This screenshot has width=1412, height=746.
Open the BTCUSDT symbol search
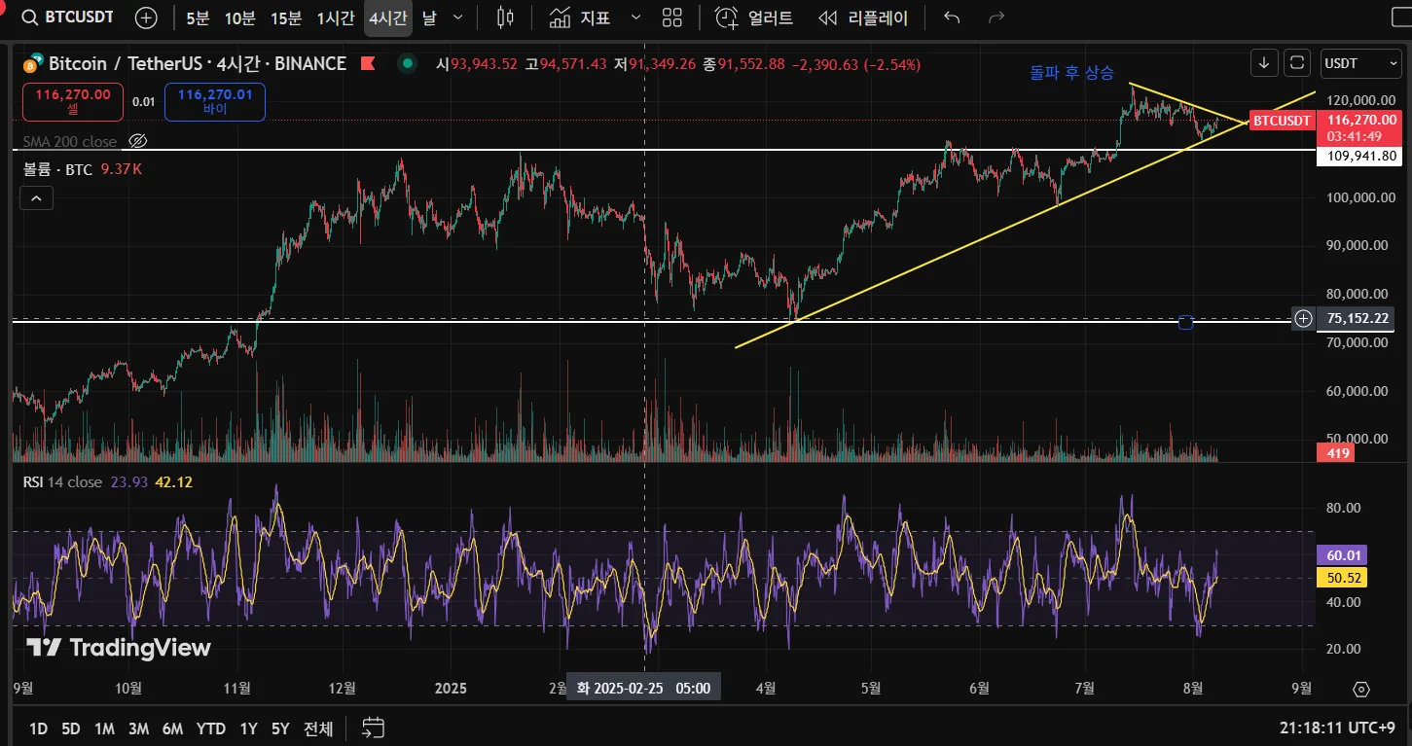[67, 18]
